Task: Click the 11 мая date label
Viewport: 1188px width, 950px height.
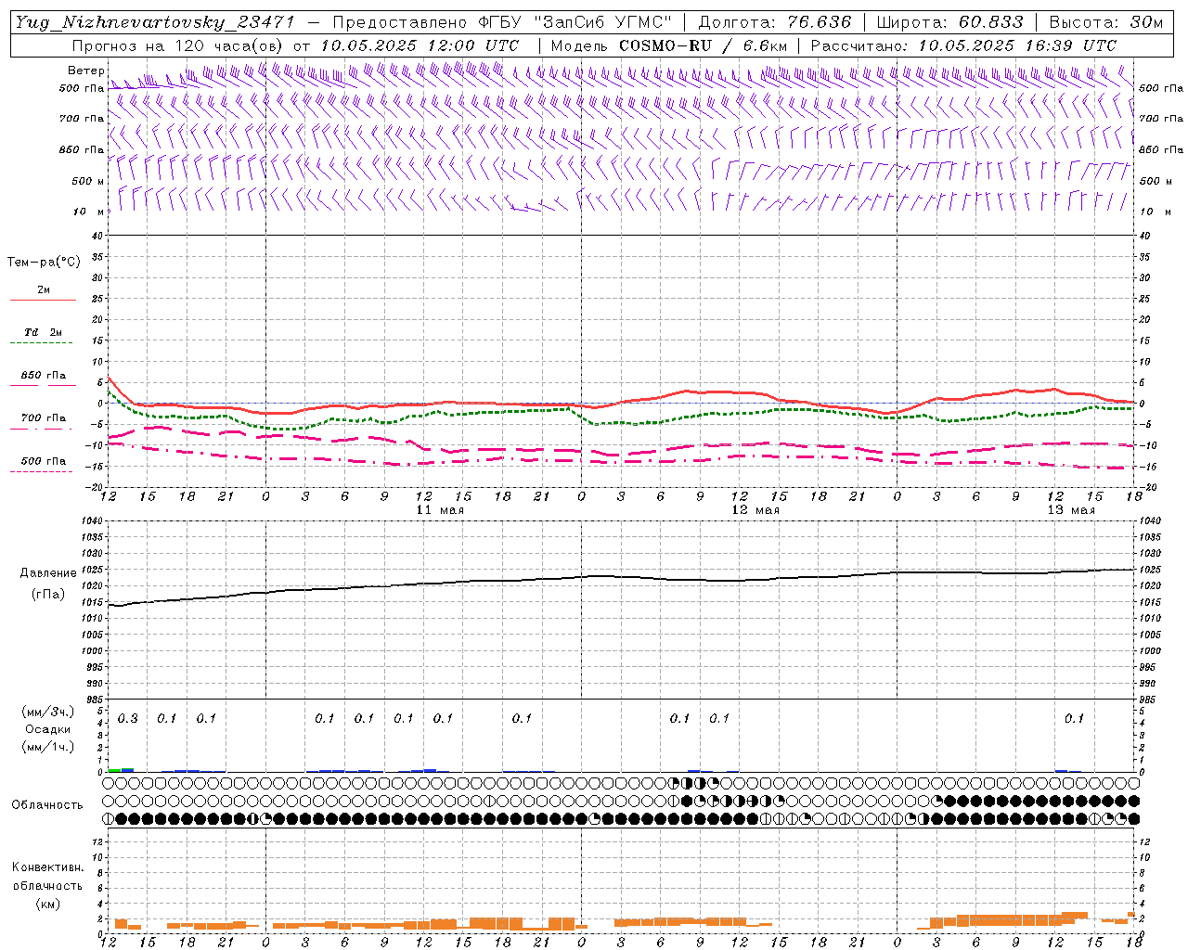Action: click(440, 510)
